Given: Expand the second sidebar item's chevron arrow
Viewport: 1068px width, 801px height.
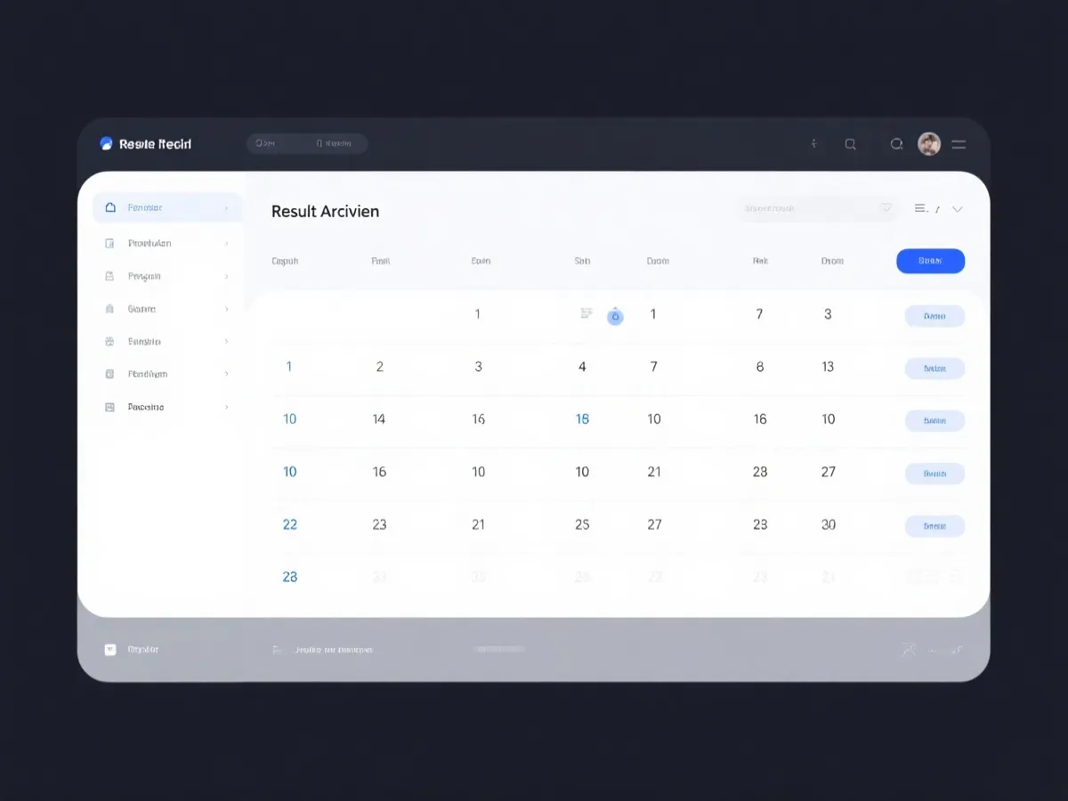Looking at the screenshot, I should point(227,243).
